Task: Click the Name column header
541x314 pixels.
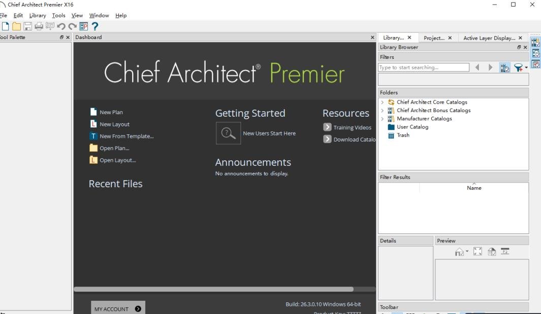Action: pos(474,188)
